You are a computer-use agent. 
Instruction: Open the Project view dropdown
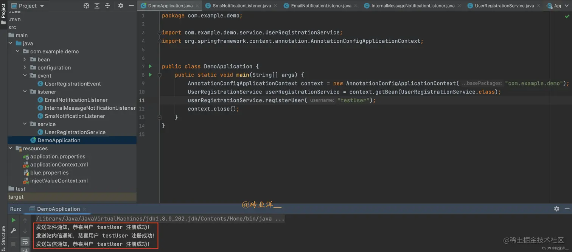click(28, 6)
